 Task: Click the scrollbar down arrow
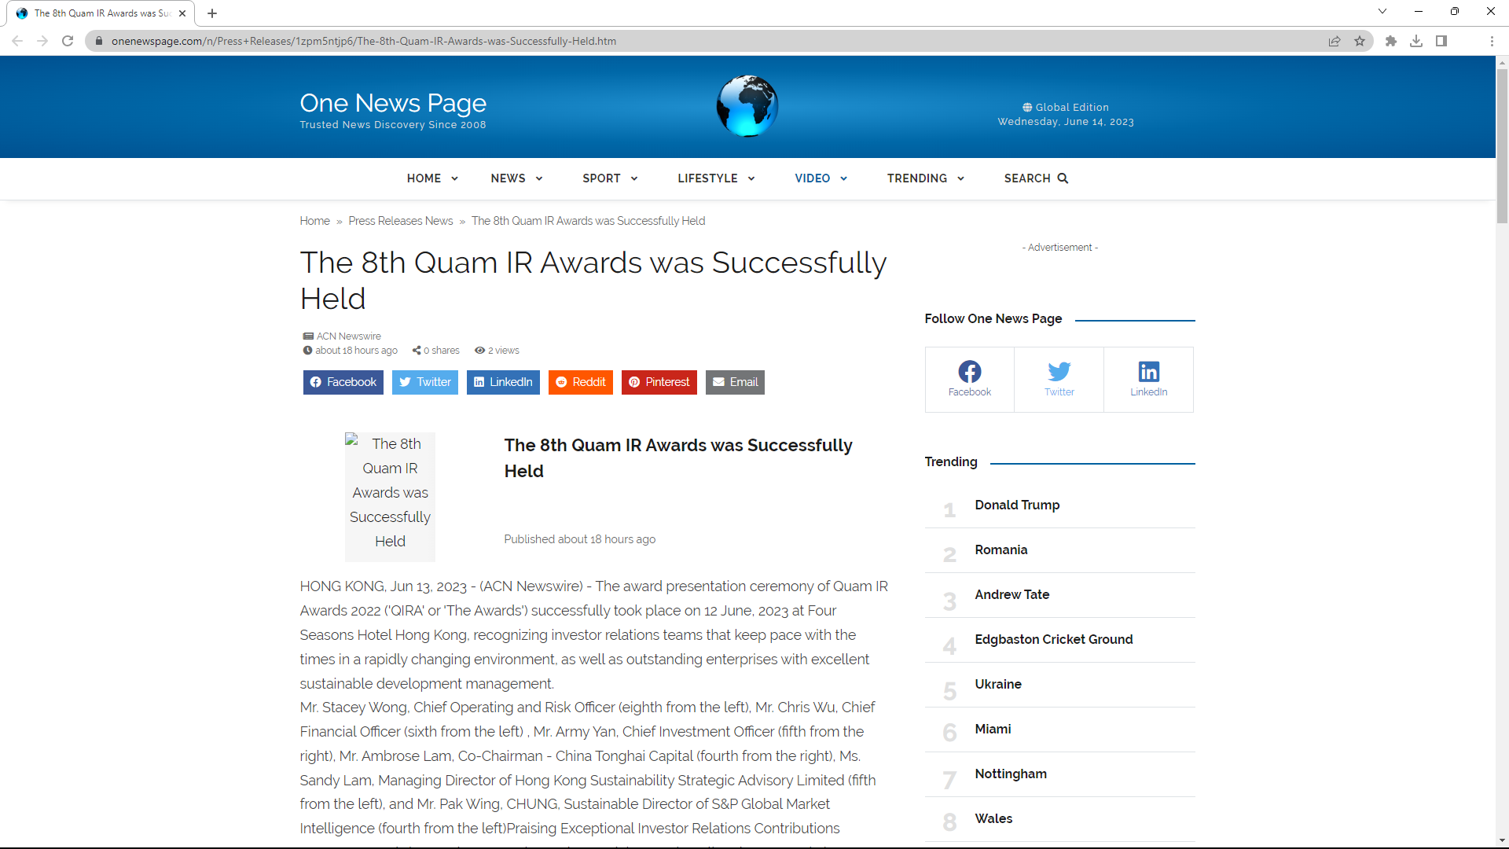pyautogui.click(x=1502, y=840)
